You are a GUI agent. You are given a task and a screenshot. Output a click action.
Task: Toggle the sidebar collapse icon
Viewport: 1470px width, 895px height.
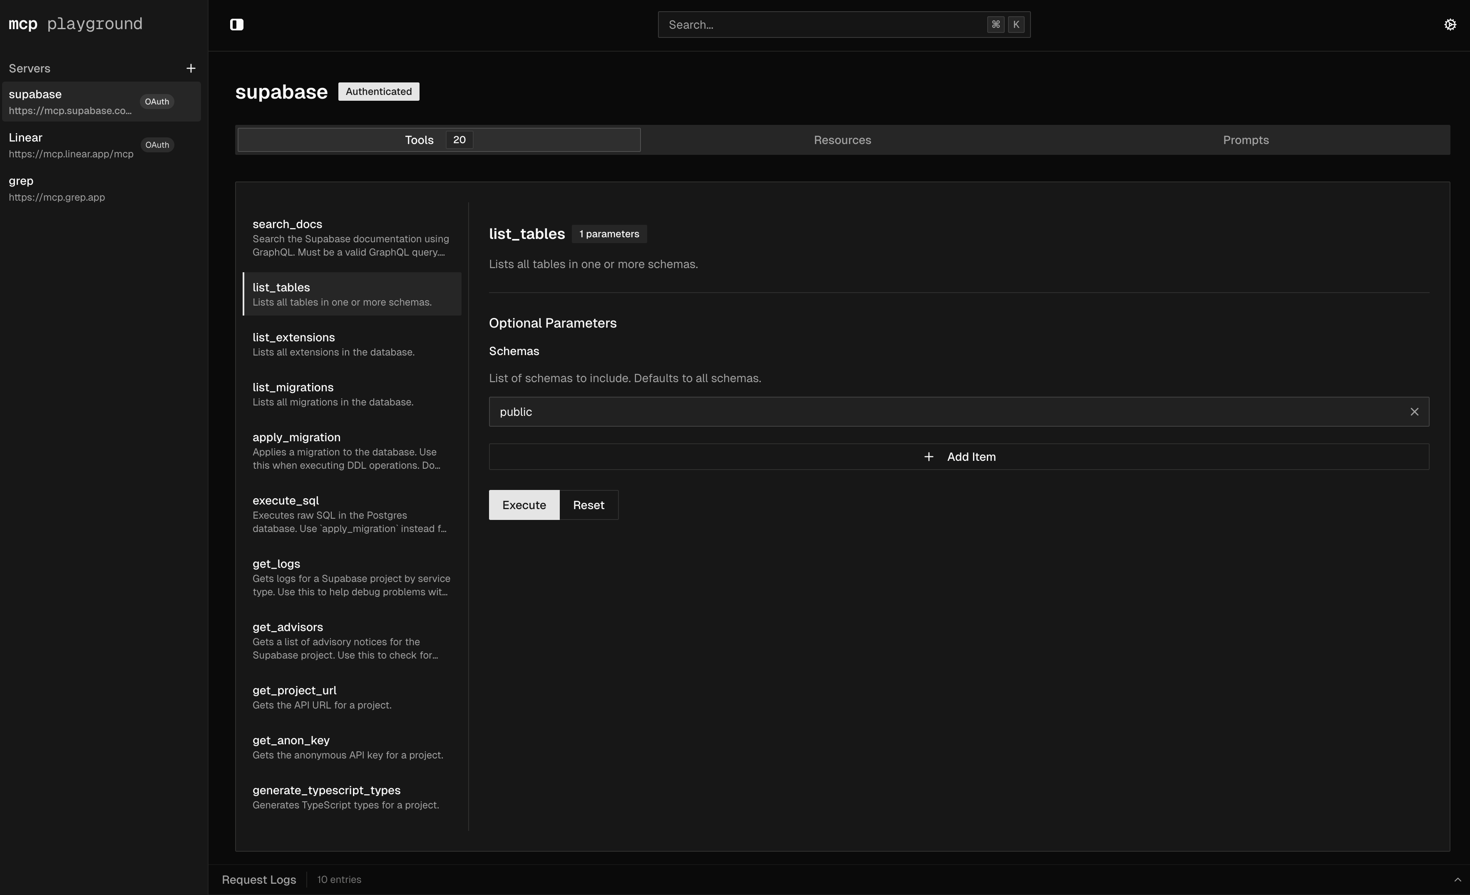(237, 25)
